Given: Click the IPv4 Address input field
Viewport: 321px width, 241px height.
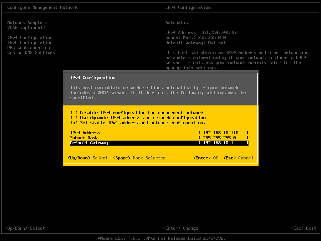Looking at the screenshot, I should click(223, 133).
